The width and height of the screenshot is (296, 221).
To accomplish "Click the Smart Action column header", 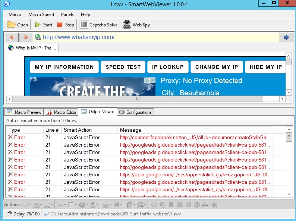I will point(90,130).
